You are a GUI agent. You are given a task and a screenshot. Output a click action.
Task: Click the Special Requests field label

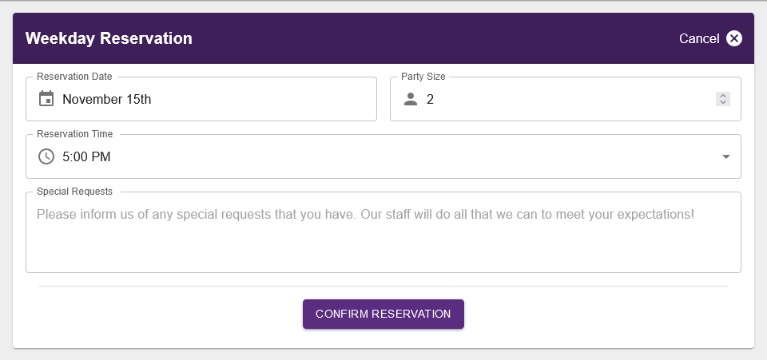(x=74, y=192)
